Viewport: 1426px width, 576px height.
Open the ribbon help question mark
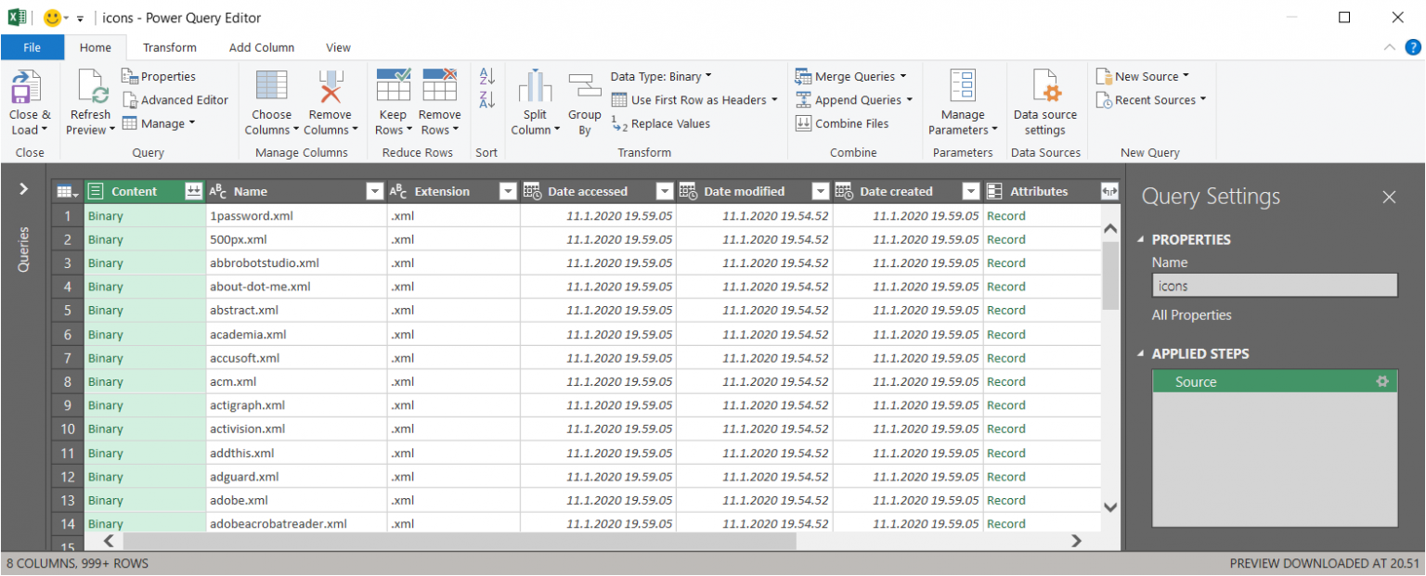[x=1411, y=47]
